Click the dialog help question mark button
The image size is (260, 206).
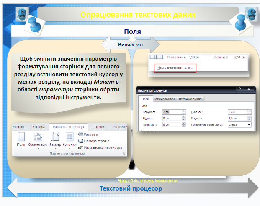tap(240, 89)
